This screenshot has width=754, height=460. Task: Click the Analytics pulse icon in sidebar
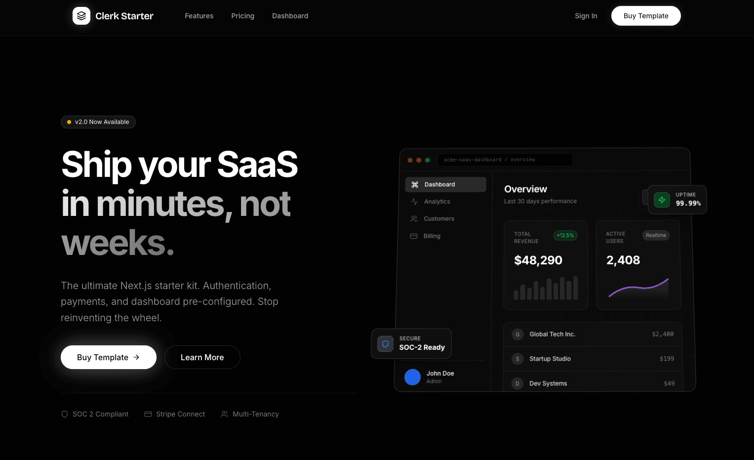point(414,202)
